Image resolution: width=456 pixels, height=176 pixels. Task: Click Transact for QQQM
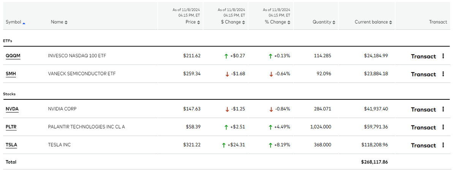[423, 56]
